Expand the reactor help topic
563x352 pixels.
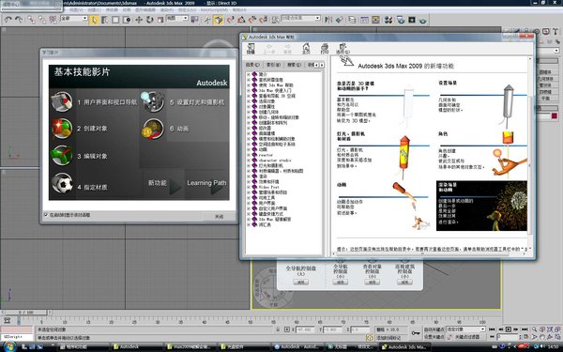pos(249,155)
